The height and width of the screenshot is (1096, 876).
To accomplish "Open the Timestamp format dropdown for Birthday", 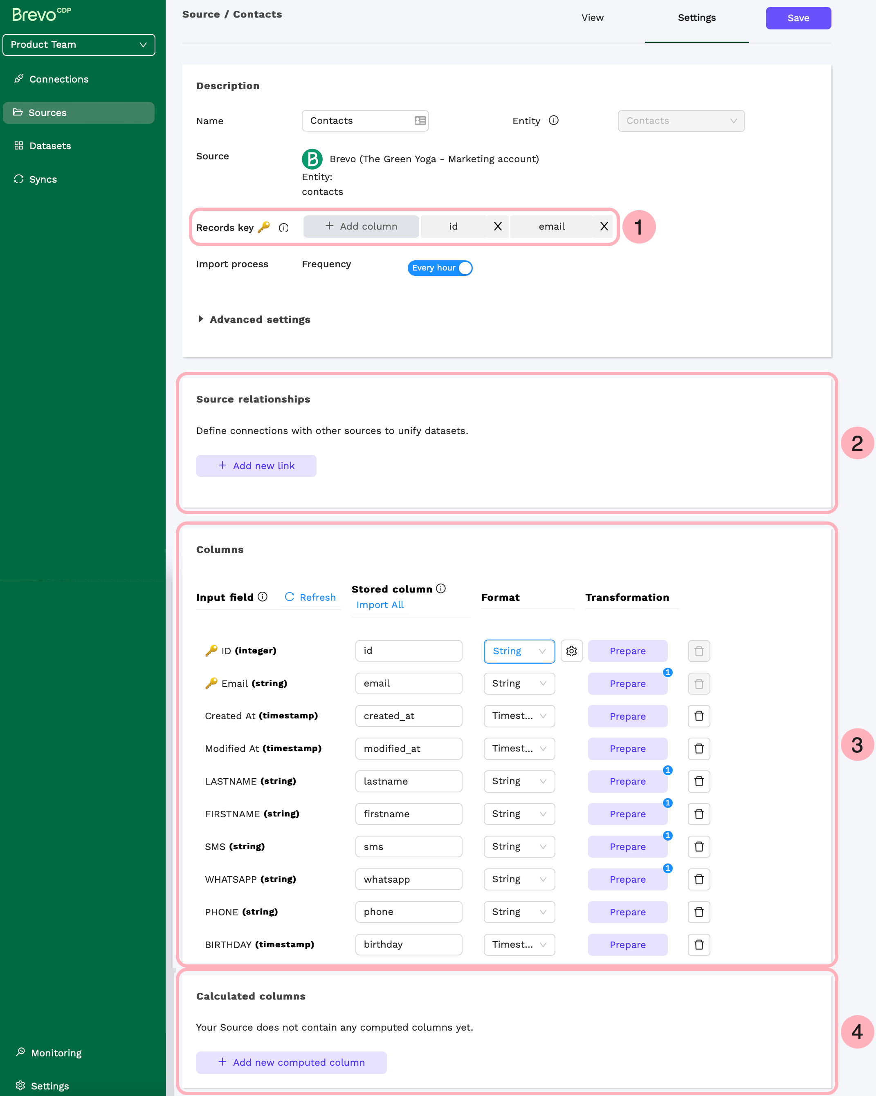I will 519,944.
